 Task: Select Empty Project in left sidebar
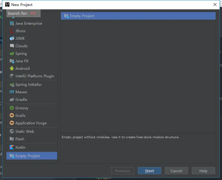32,156
